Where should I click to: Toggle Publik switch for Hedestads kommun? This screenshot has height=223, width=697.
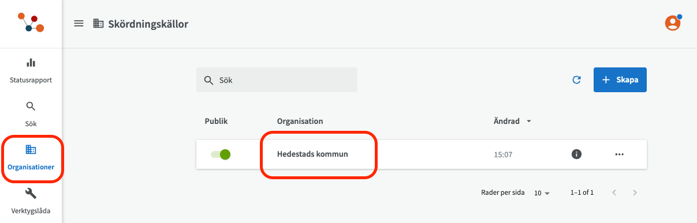[x=221, y=154]
